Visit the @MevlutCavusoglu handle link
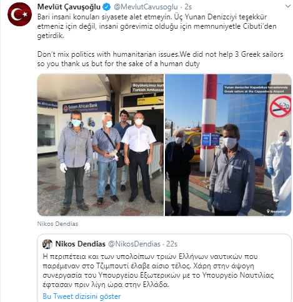The image size is (293, 302). pos(146,7)
